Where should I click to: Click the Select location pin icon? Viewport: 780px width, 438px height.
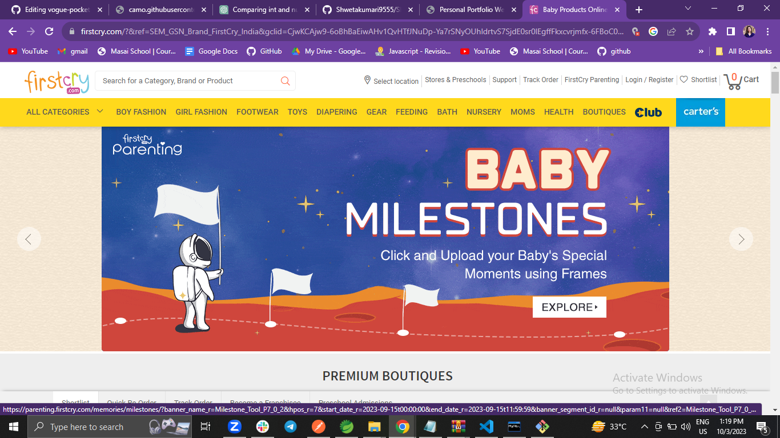367,80
